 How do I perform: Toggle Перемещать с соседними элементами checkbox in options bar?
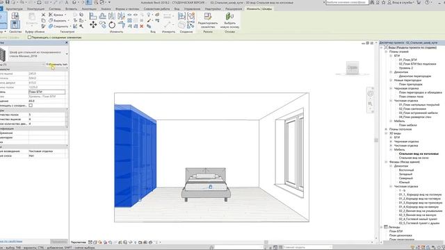(x=29, y=37)
